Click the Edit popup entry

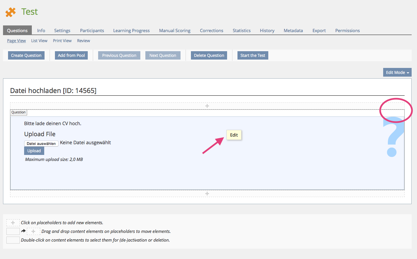click(234, 135)
